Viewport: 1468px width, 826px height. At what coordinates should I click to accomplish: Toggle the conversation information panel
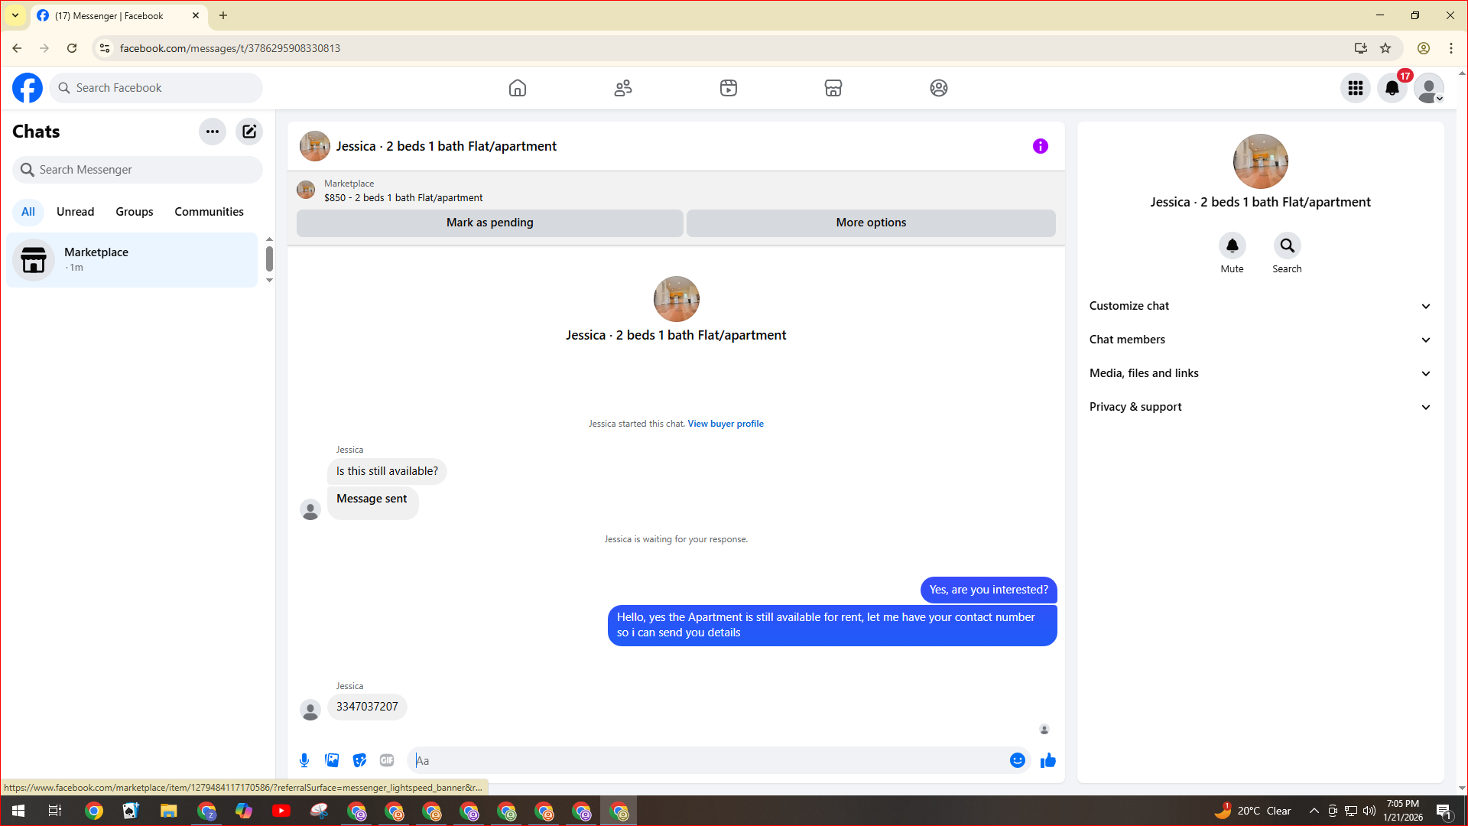click(x=1040, y=146)
